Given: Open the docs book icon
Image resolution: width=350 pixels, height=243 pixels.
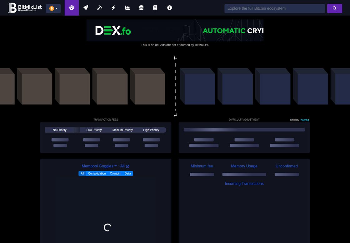Looking at the screenshot, I should pos(155,8).
